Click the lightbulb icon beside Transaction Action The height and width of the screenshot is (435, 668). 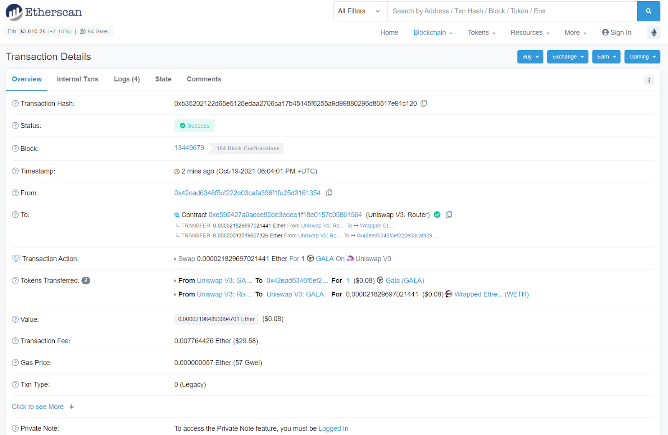coord(16,258)
